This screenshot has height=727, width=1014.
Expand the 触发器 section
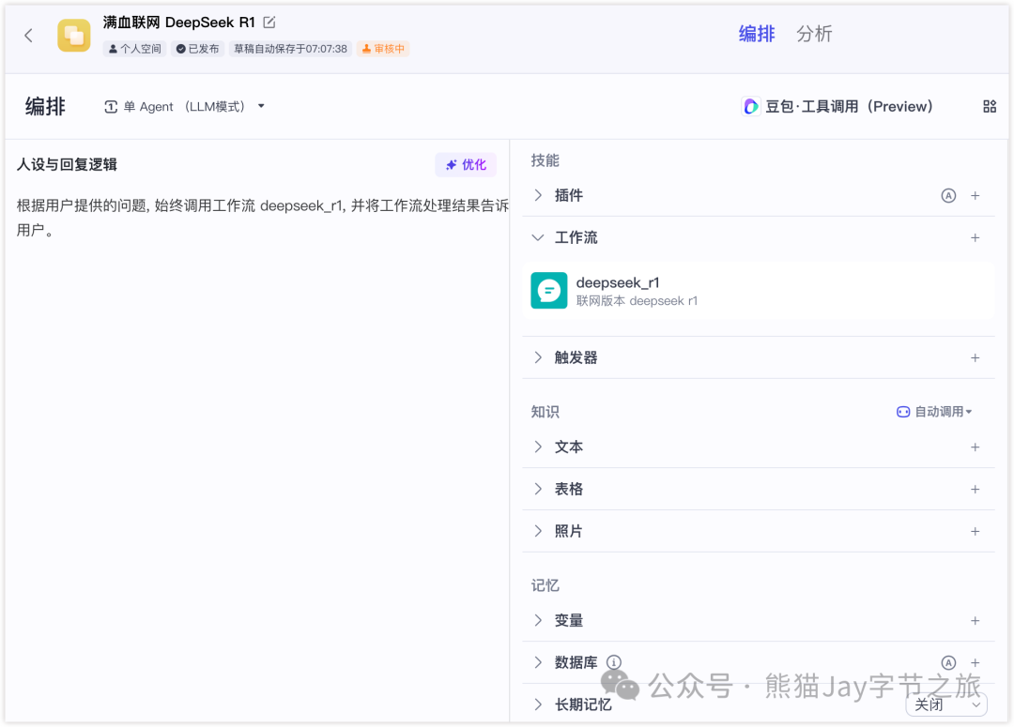[x=538, y=358]
